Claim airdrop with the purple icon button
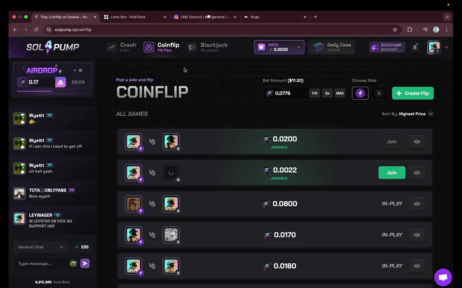Screen dimensions: 462x288 [x=61, y=82]
